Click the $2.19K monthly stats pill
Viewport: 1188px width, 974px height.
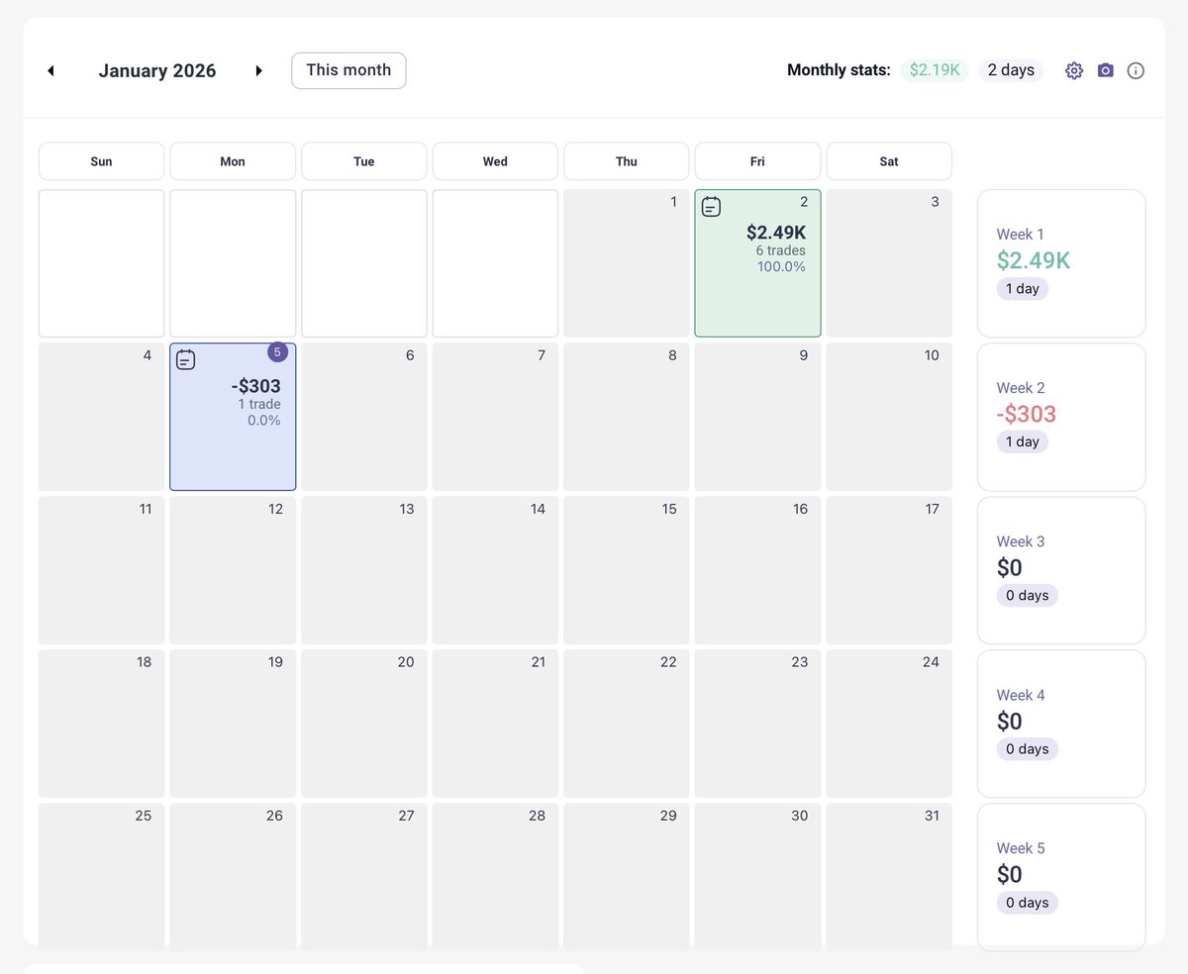(x=935, y=70)
